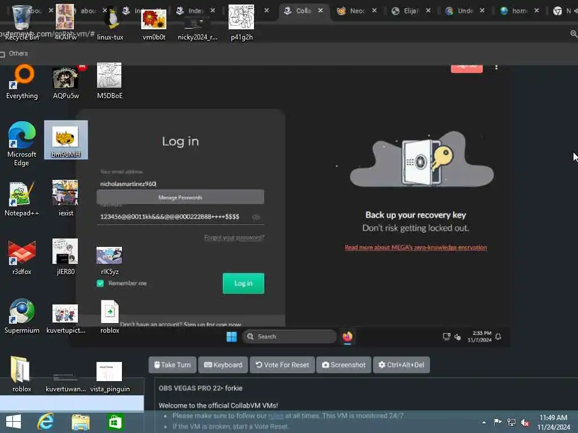Open the Action Center flag icon
Viewport: 578px width, 433px height.
(x=497, y=422)
